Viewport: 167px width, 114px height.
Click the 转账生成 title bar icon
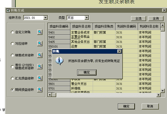pyautogui.click(x=8, y=10)
